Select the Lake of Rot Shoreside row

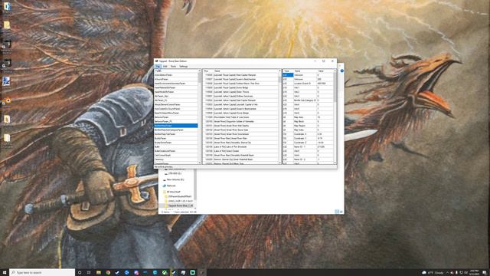coord(240,146)
